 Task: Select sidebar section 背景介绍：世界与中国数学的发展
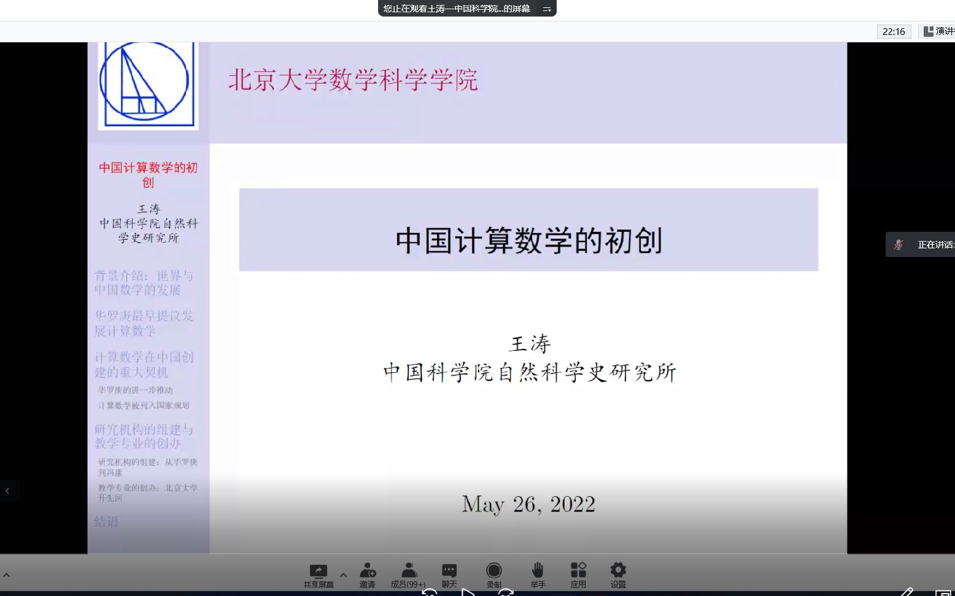(x=144, y=283)
